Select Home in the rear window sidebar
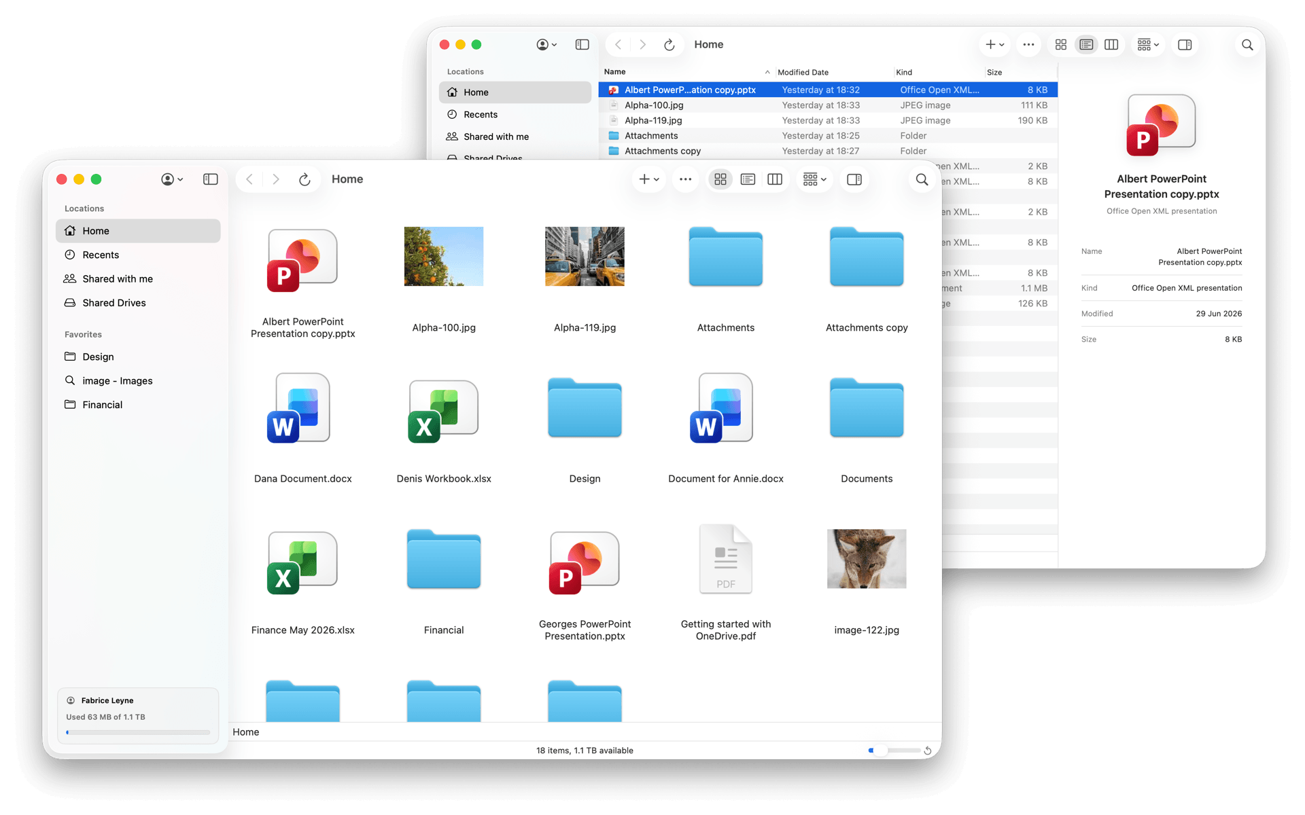1305x815 pixels. point(515,92)
